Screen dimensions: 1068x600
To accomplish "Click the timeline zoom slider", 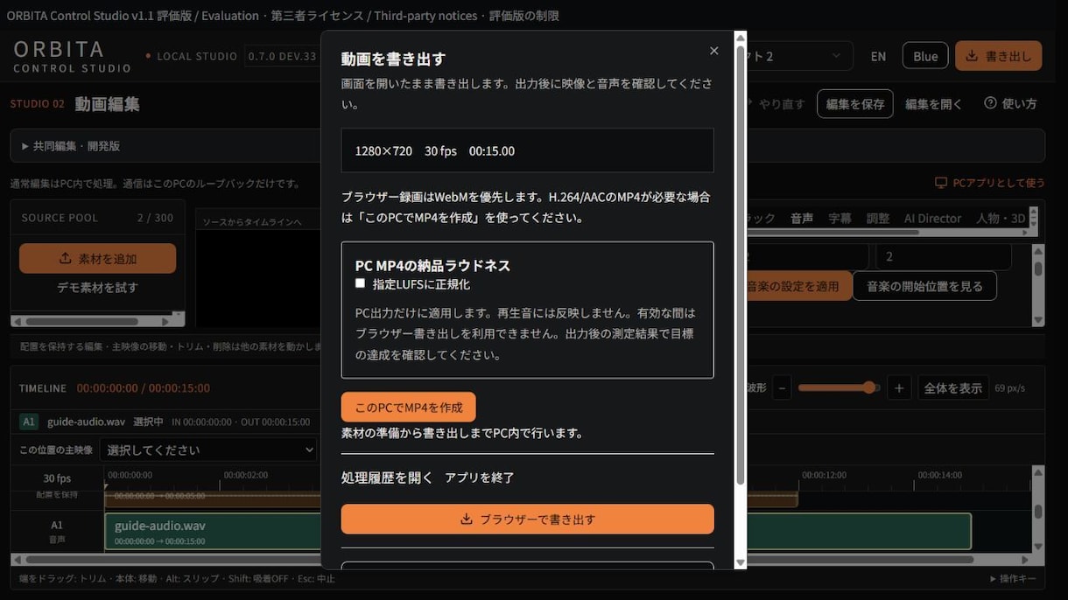I will click(839, 387).
